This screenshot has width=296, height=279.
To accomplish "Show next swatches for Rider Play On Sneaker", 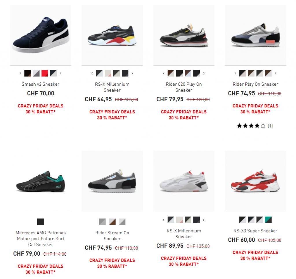I will [275, 73].
